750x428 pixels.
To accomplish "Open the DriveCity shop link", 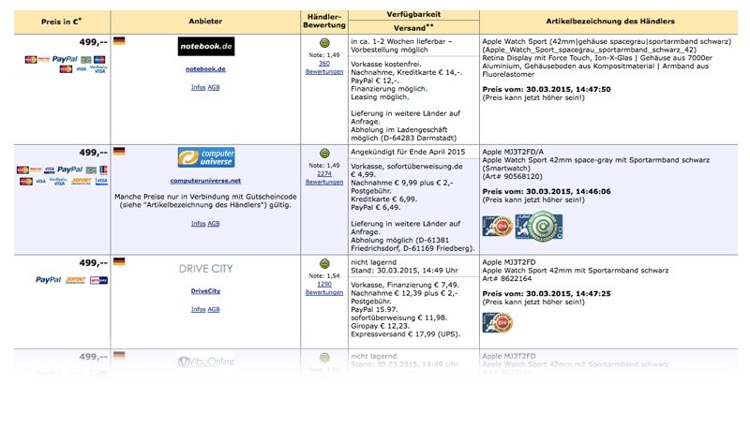I will pos(205,291).
